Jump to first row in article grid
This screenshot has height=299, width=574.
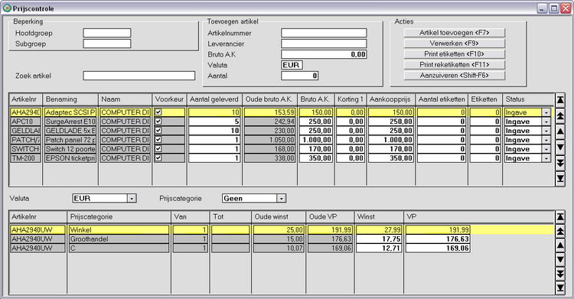(559, 100)
